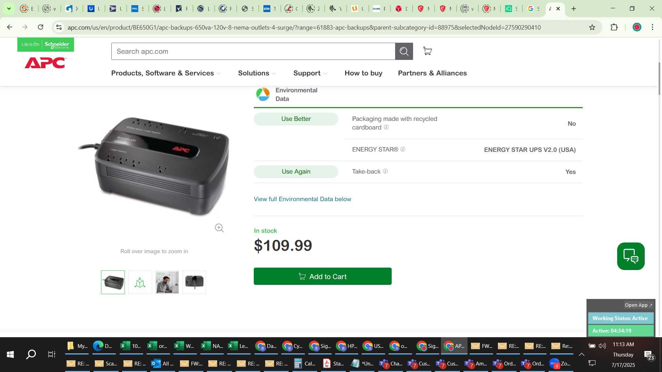The height and width of the screenshot is (372, 662).
Task: Open View full Environmental Data below link
Action: [x=302, y=199]
